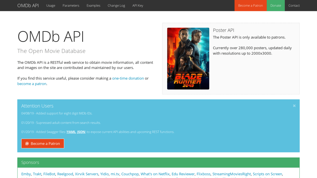Open the FileBot sponsor link

point(49,174)
